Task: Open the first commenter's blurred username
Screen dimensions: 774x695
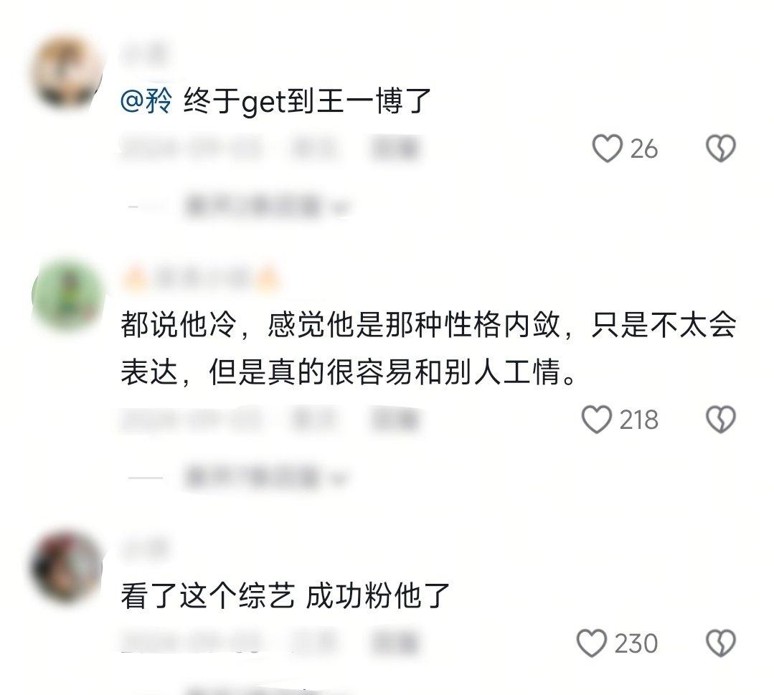Action: point(143,55)
